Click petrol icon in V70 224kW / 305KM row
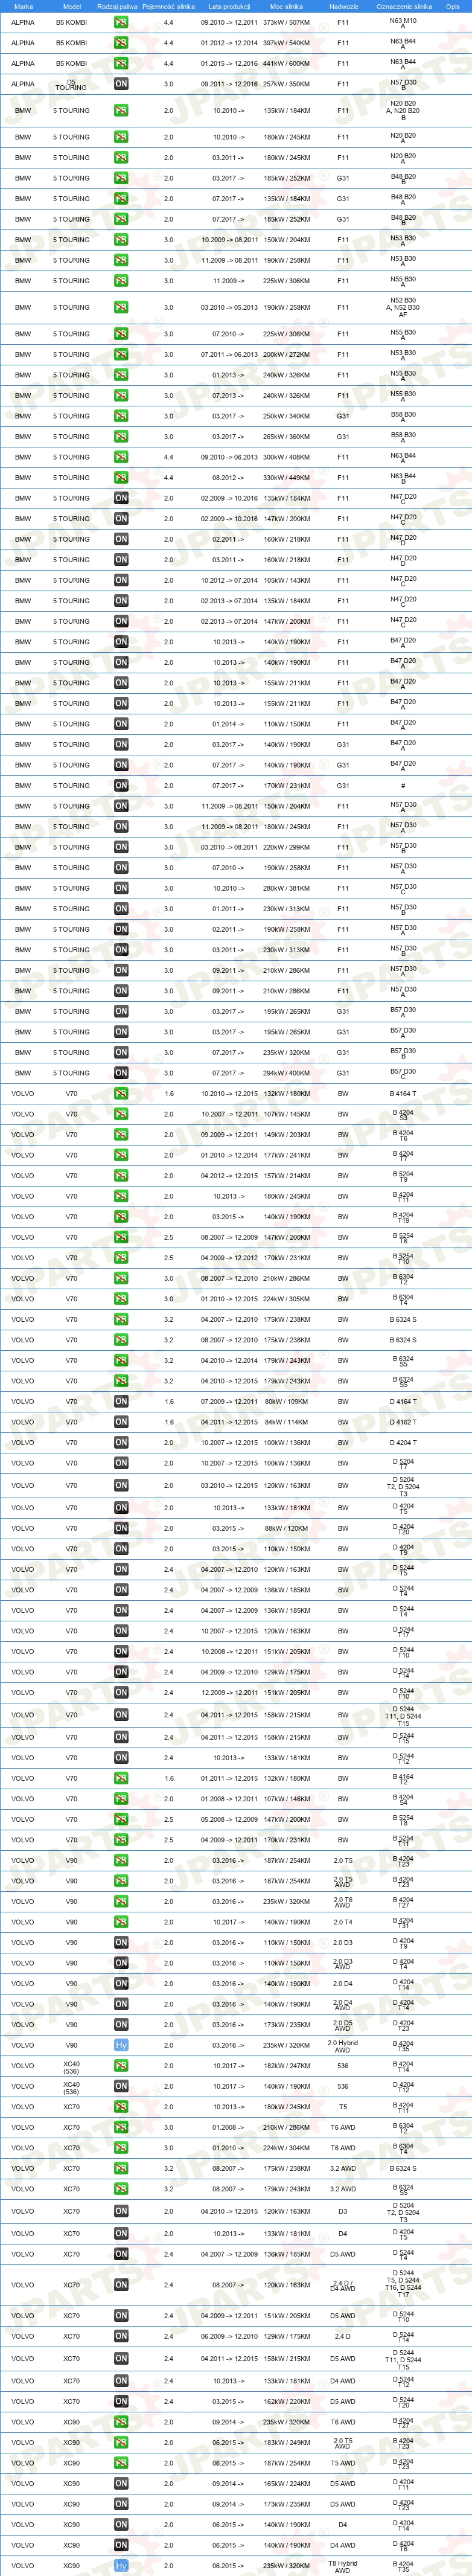 [x=121, y=1299]
